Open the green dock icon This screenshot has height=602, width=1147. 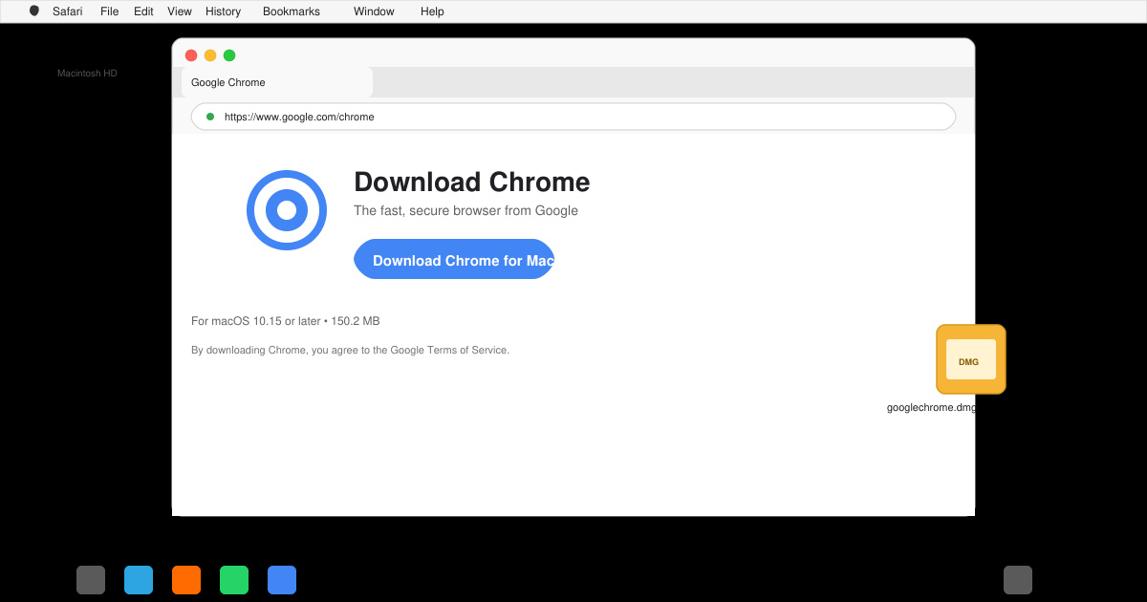pos(234,580)
